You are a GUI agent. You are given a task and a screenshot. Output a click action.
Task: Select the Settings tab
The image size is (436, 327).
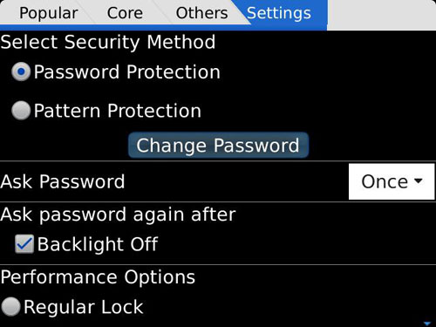point(279,13)
